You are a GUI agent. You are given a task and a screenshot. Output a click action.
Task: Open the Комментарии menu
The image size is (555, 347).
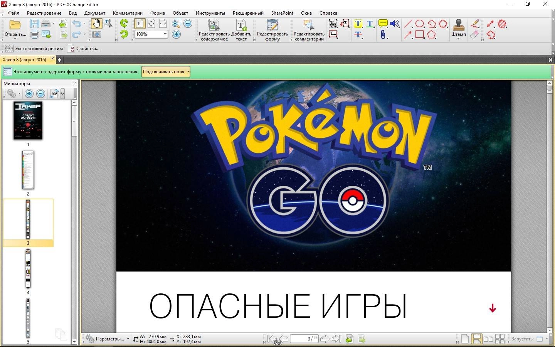pos(128,13)
